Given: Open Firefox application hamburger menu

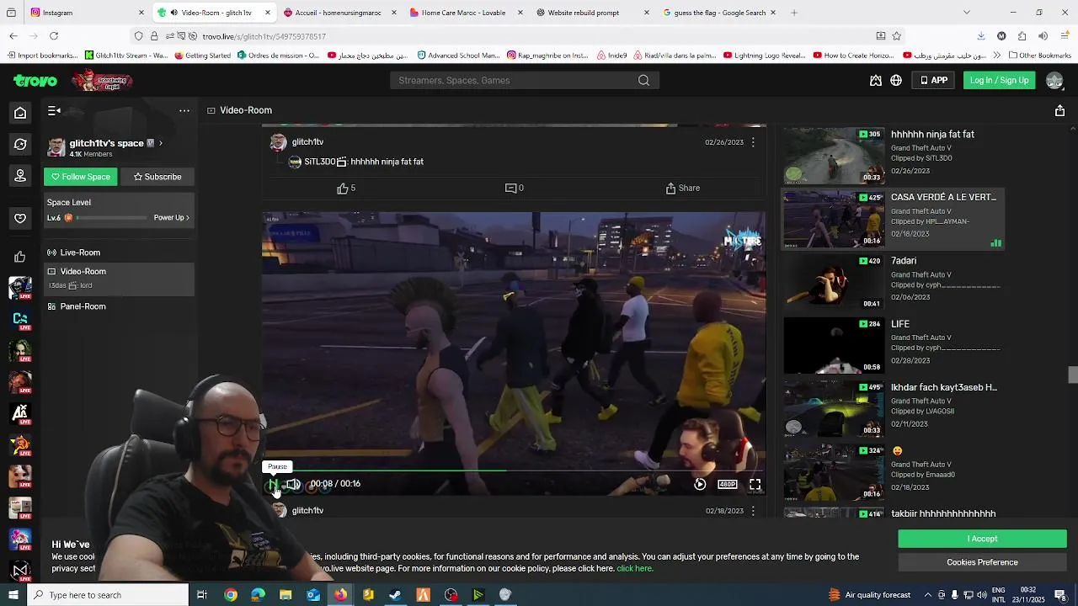Looking at the screenshot, I should [x=1063, y=36].
